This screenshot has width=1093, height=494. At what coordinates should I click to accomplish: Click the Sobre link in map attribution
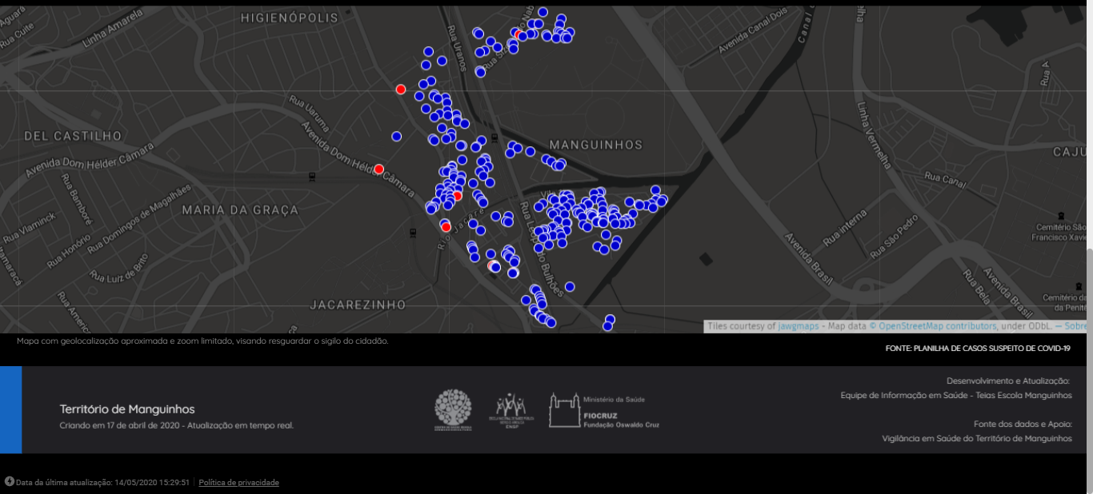(x=1075, y=326)
